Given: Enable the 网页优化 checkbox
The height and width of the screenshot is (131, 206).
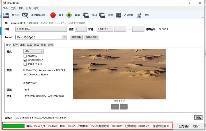Looking at the screenshot, I should pos(25,56).
